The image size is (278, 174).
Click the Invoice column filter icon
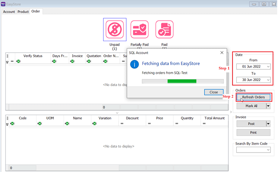tap(72, 61)
